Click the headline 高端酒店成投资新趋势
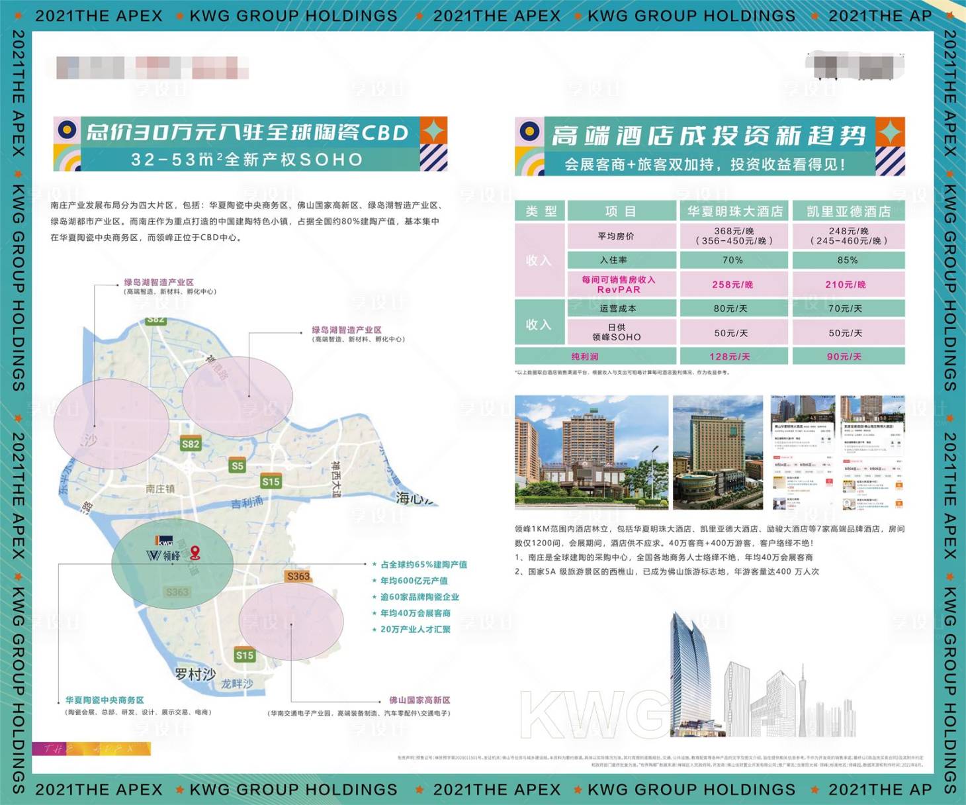Screen dimensions: 966x805 click(709, 135)
